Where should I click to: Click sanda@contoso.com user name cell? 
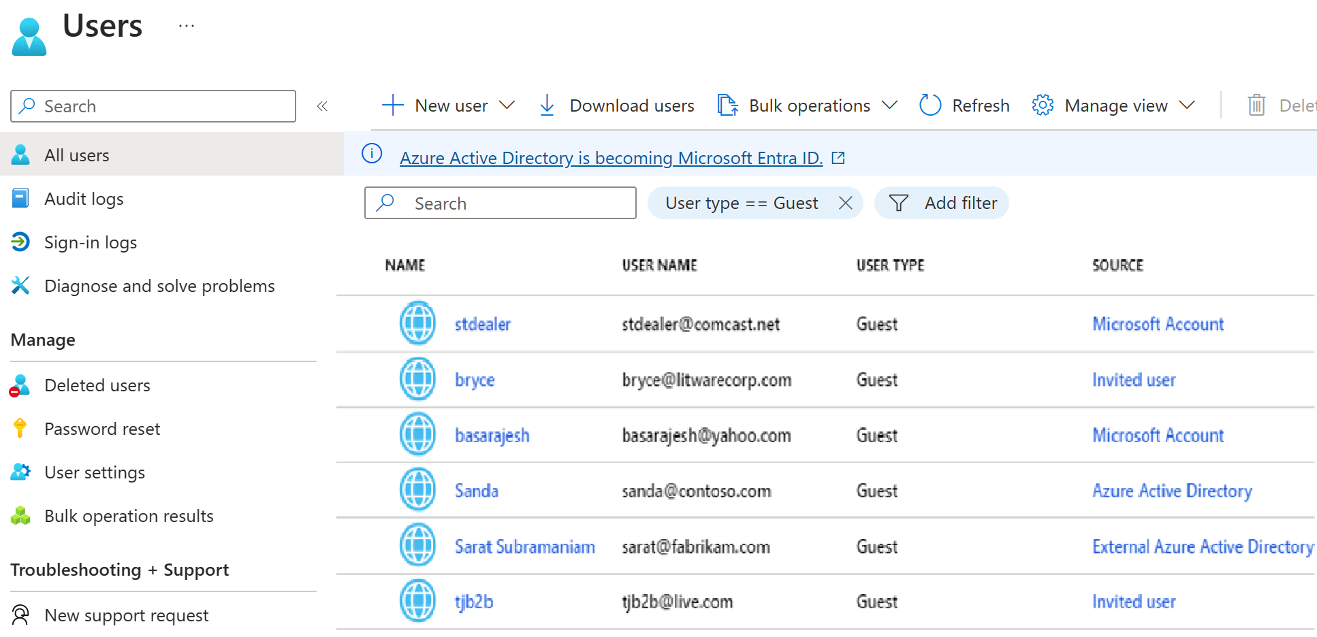coord(697,491)
